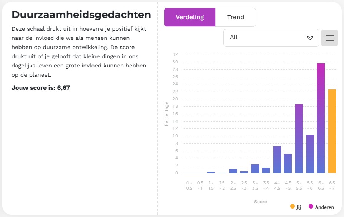This screenshot has height=217, width=344.
Task: Click the 5.5 - 6 score bar
Action: click(310, 154)
